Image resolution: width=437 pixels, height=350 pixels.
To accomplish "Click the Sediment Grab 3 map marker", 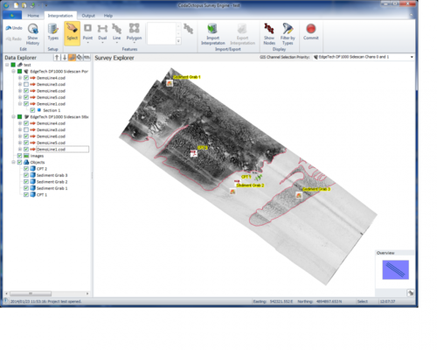I will (299, 195).
